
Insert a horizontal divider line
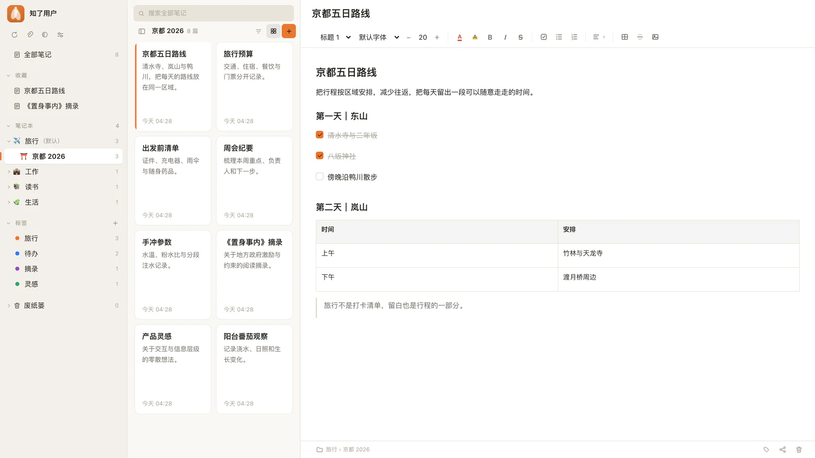(x=640, y=37)
